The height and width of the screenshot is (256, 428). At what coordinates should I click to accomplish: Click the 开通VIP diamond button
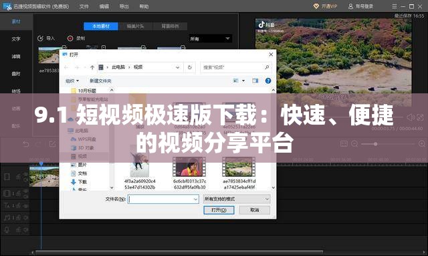coord(325,6)
